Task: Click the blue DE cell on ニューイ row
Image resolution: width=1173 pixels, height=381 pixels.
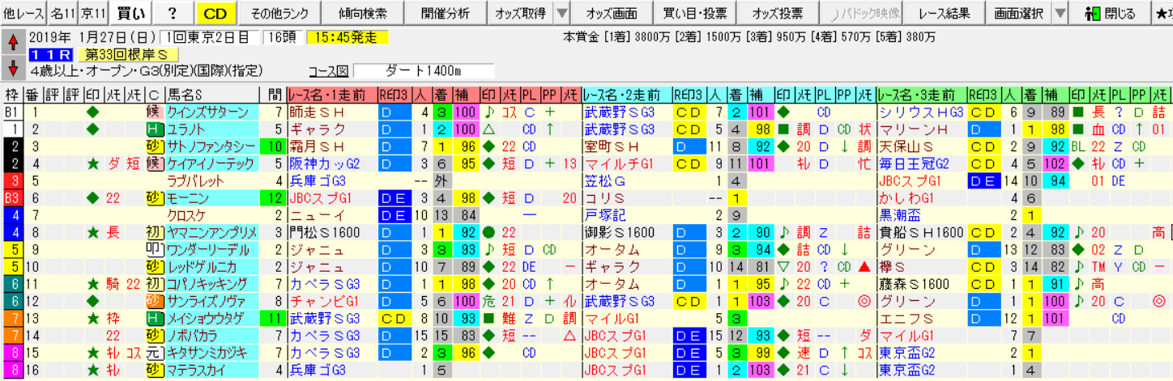Action: [394, 215]
